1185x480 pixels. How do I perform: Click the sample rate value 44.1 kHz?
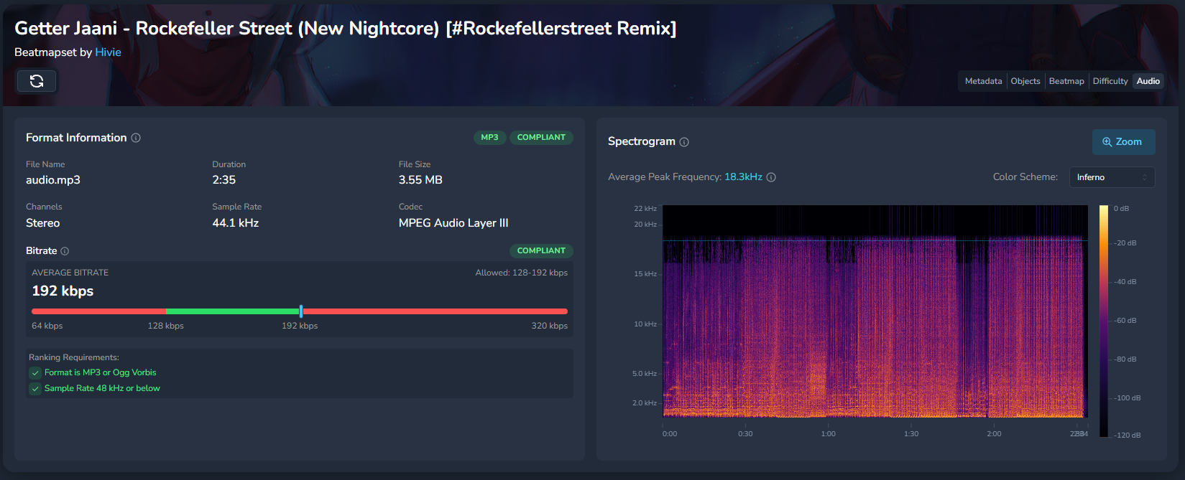click(236, 223)
